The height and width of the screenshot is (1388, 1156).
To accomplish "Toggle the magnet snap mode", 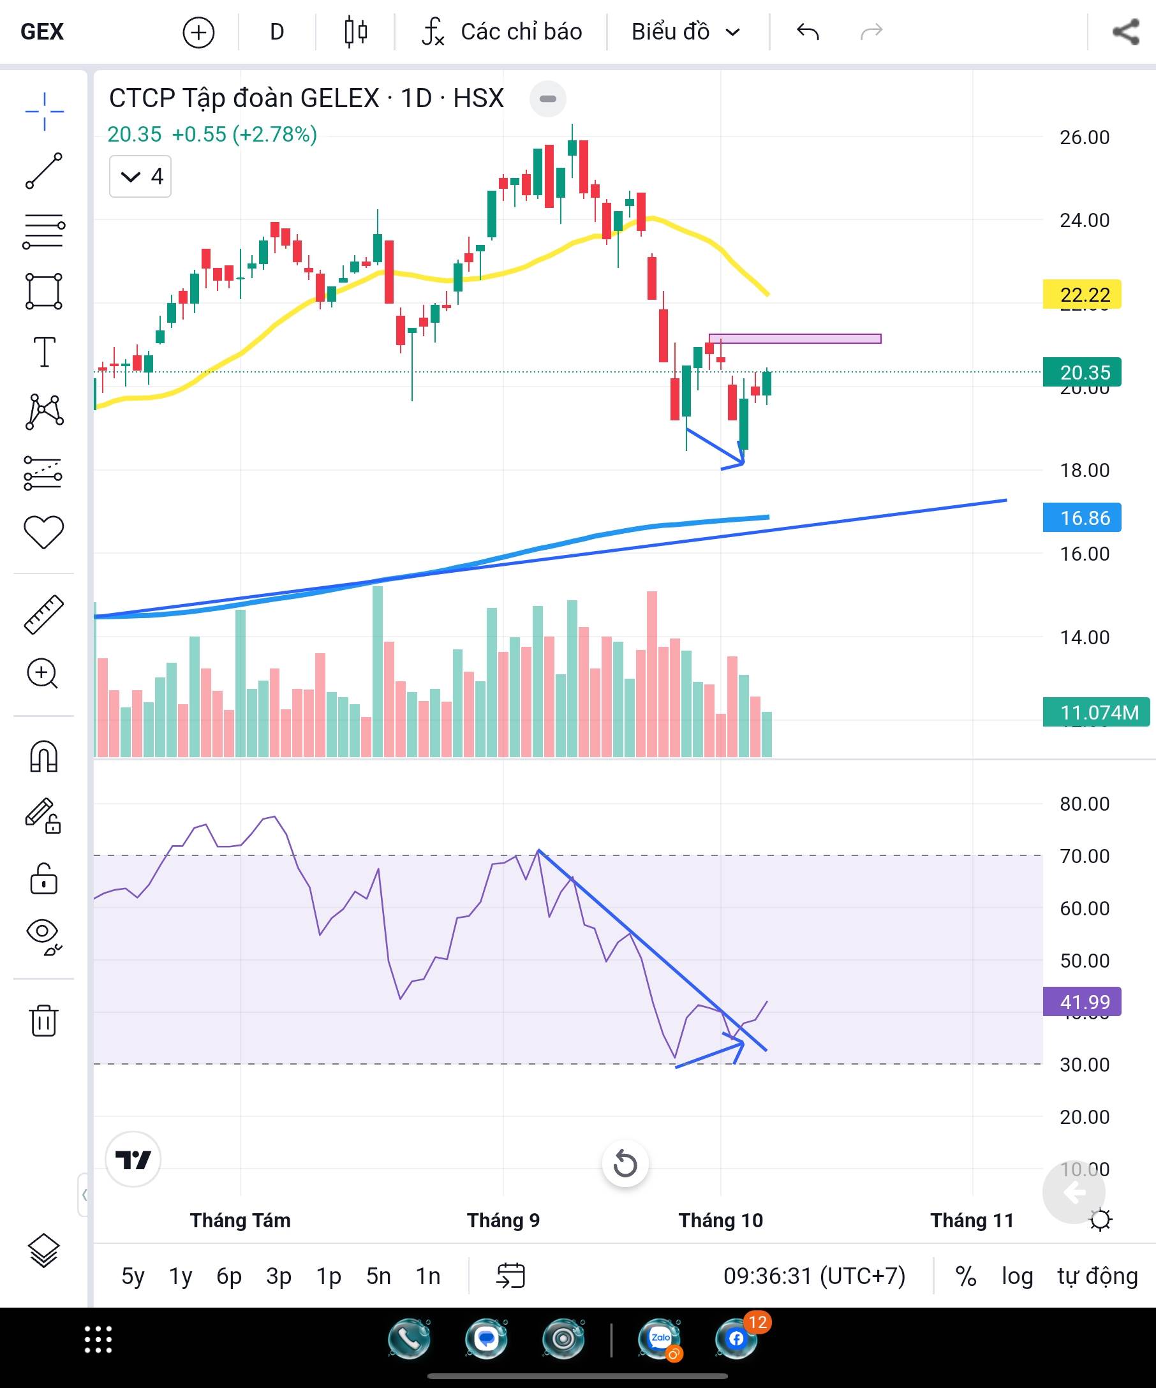I will point(43,756).
